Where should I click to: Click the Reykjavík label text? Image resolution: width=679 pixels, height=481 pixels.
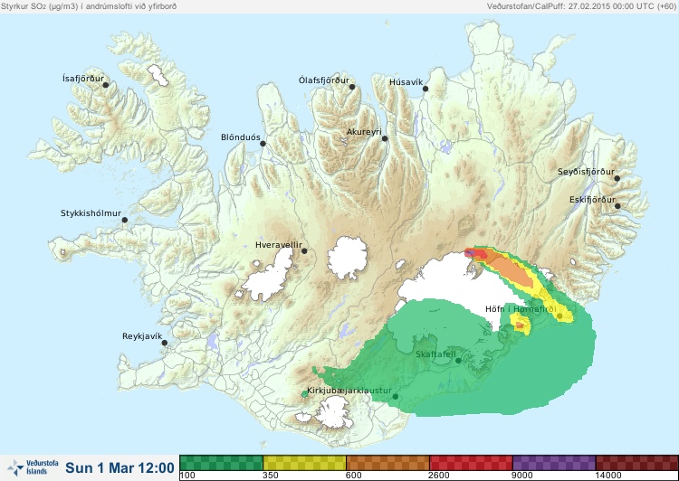click(142, 336)
